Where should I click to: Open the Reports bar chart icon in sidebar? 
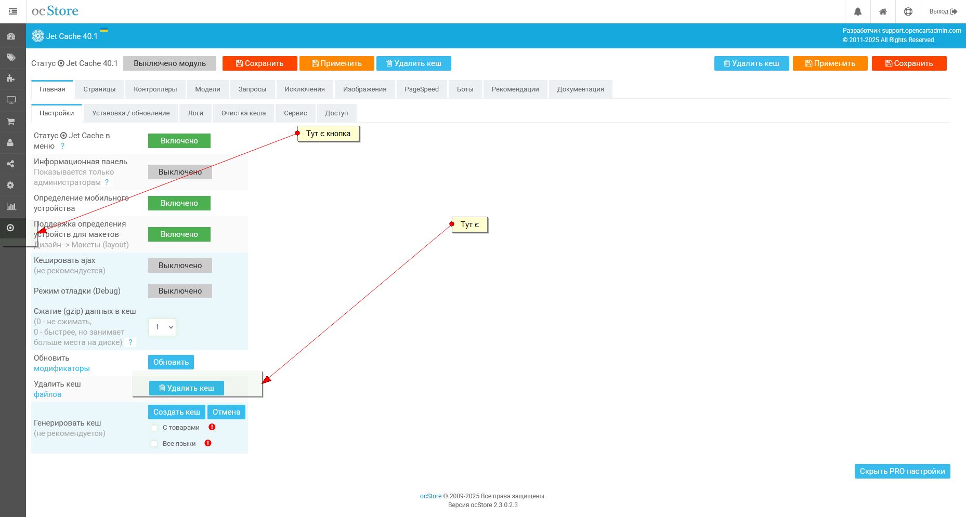11,206
